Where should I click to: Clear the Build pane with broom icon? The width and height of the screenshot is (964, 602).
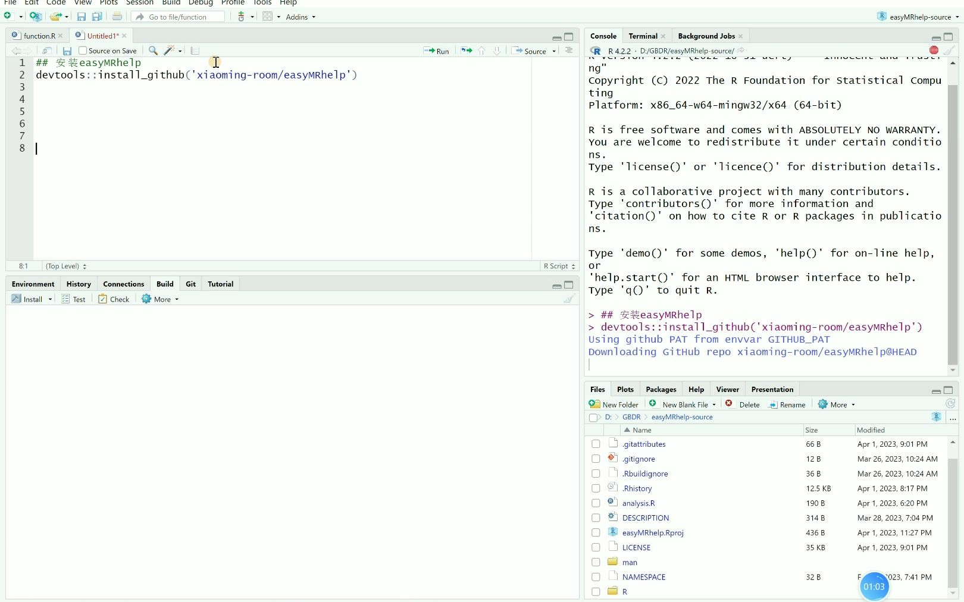[569, 299]
